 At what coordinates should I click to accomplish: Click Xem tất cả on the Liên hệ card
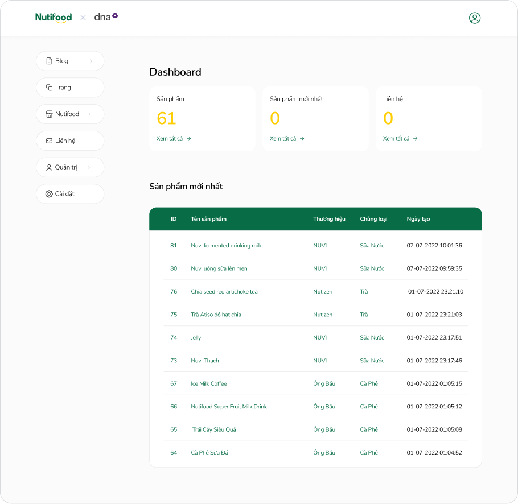[400, 138]
